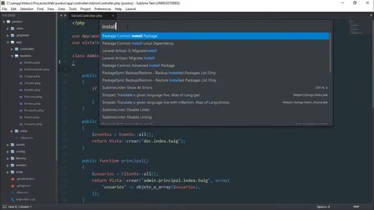
Task: Click the Cliente.php file icon
Action: [x=21, y=83]
